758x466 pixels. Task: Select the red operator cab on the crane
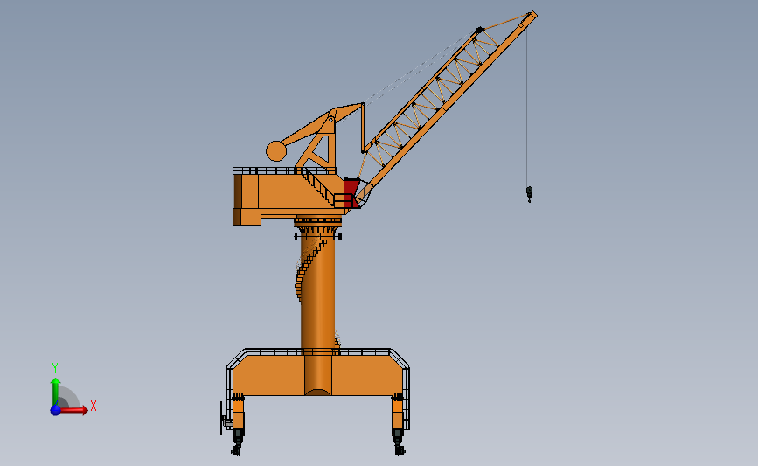351,192
